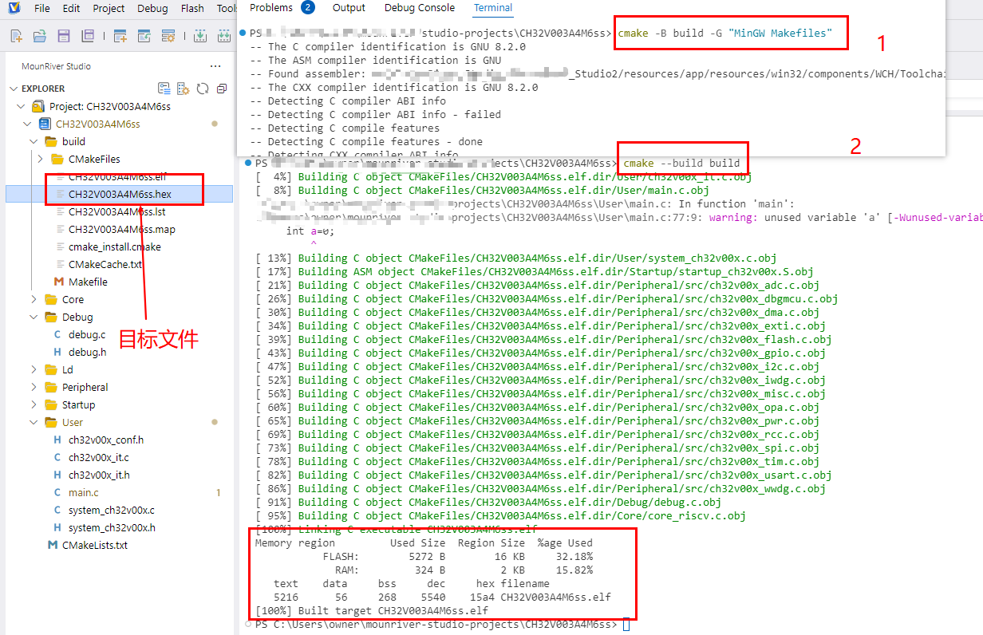Expand the Startup folder
Image resolution: width=983 pixels, height=635 pixels.
[x=34, y=404]
